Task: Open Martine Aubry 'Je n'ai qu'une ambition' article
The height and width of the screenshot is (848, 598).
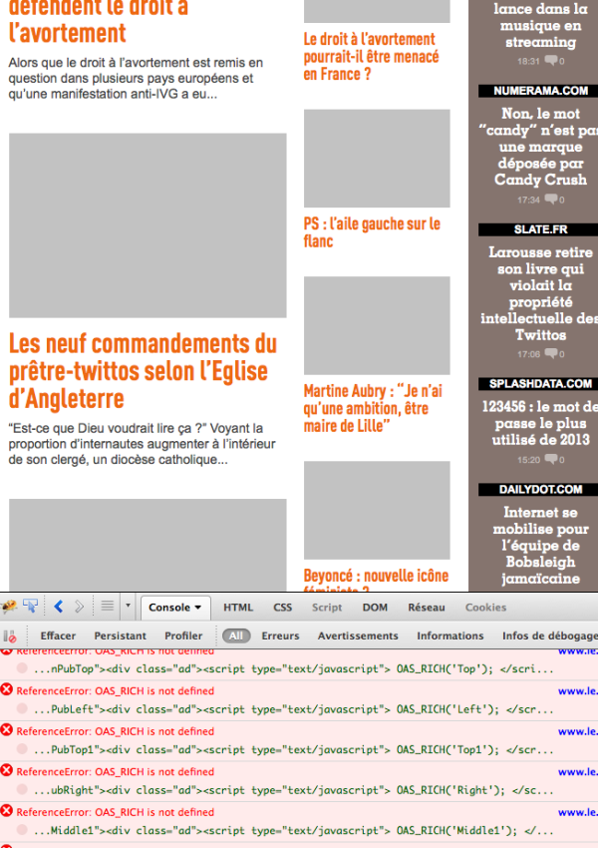Action: click(x=373, y=408)
